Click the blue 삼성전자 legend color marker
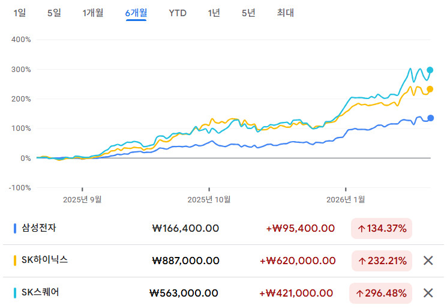This screenshot has height=308, width=447. [x=15, y=228]
